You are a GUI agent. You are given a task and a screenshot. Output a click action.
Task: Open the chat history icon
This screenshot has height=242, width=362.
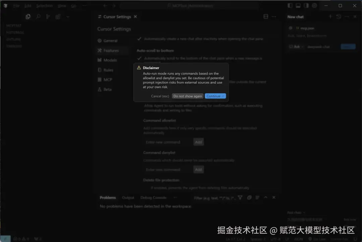(339, 16)
